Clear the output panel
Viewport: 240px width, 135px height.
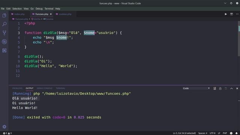pos(214,88)
